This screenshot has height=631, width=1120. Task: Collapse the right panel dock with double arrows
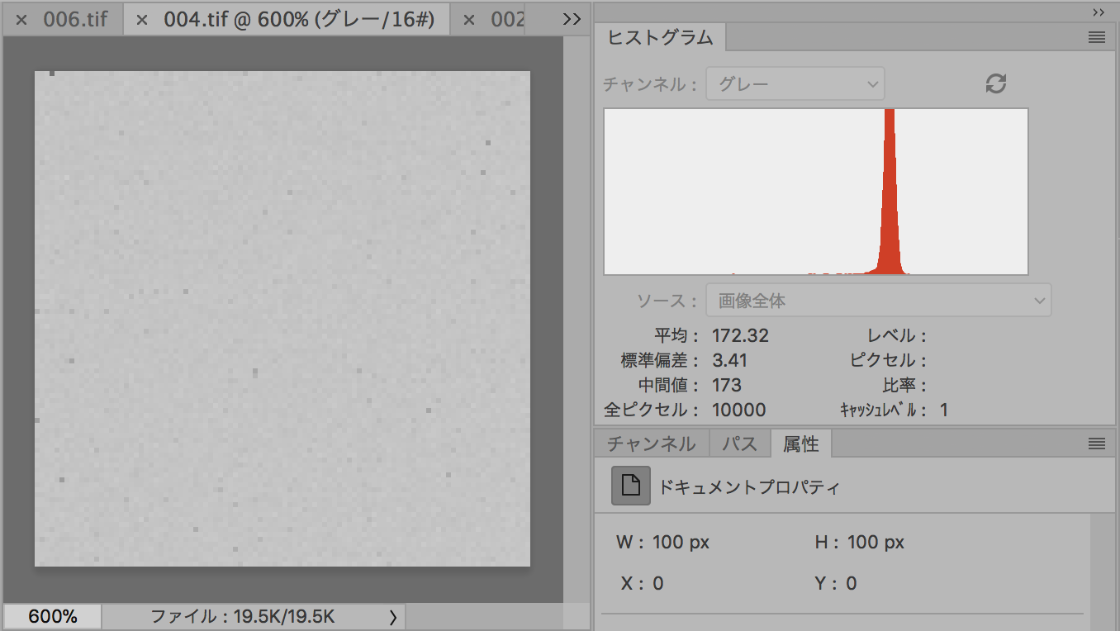click(1098, 12)
